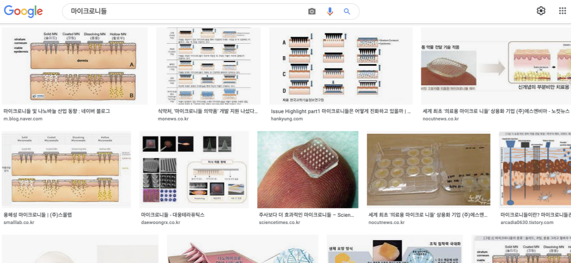Open the nocutnews.co.kr plastic tray photo
This screenshot has height=263, width=571.
[x=429, y=170]
